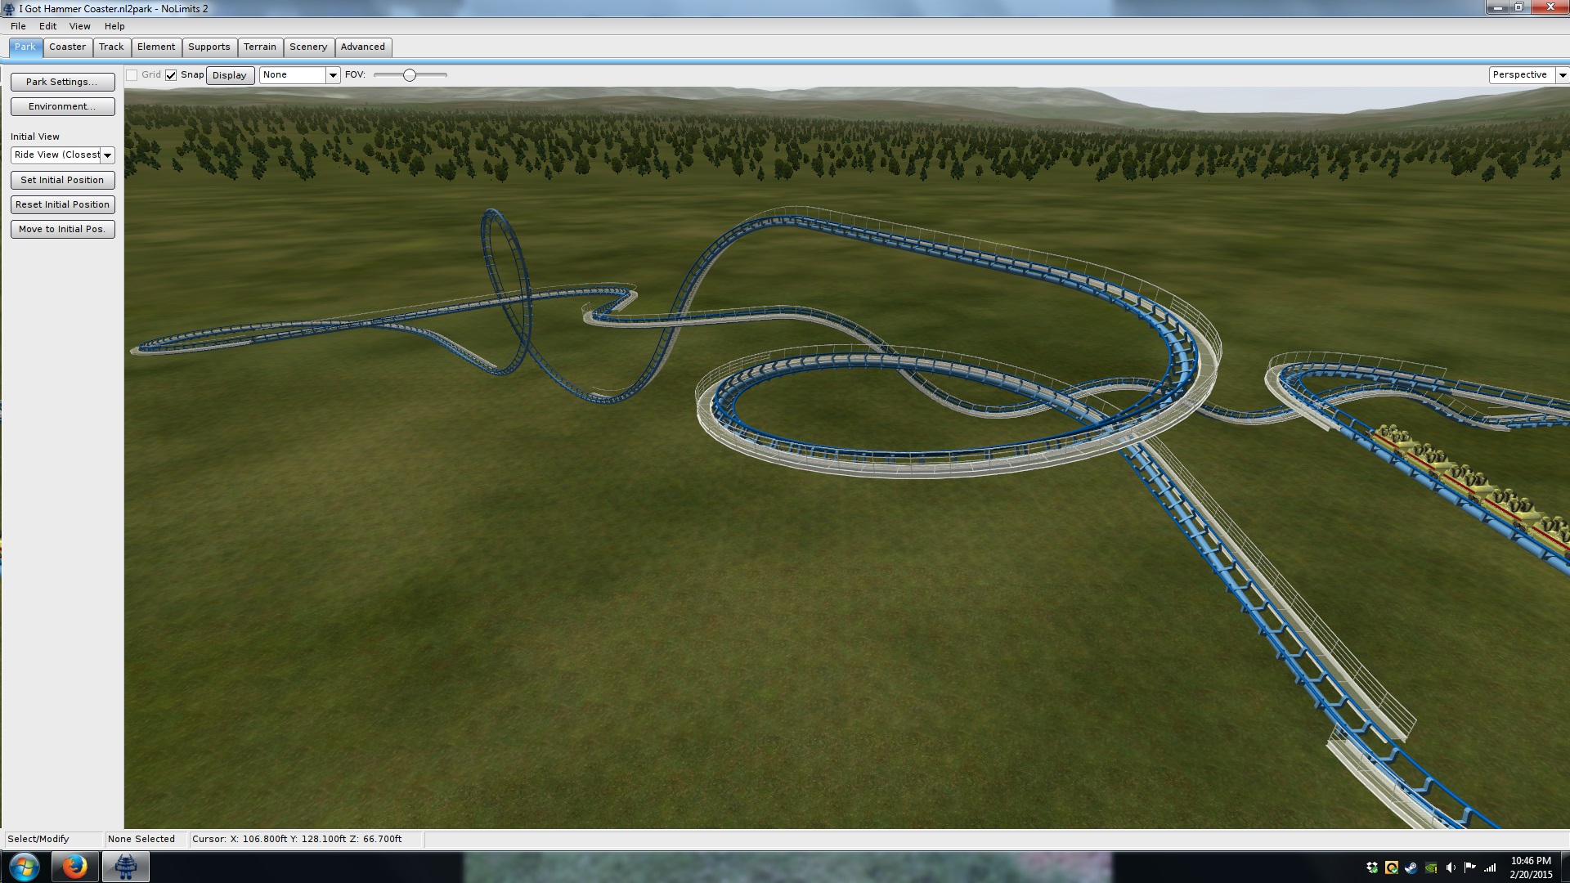The height and width of the screenshot is (883, 1570).
Task: Enable the Grid checkbox
Action: click(132, 75)
